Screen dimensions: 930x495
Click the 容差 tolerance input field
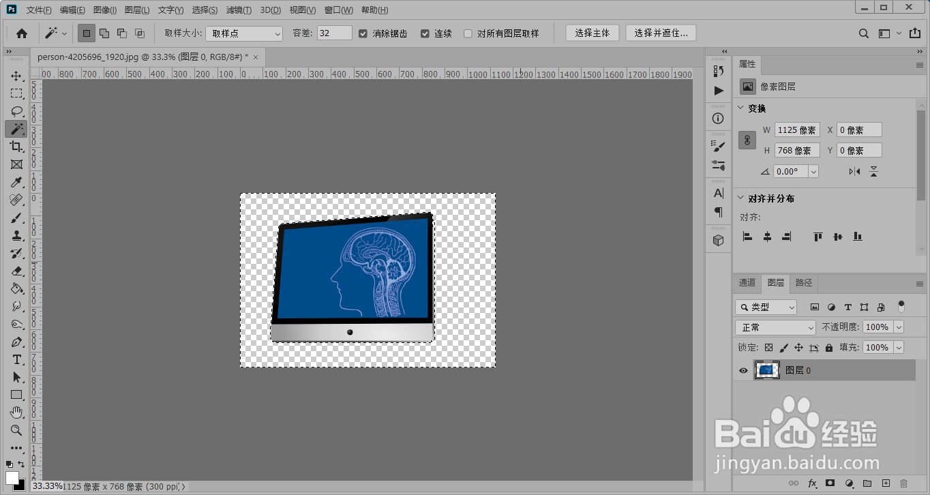tap(335, 33)
